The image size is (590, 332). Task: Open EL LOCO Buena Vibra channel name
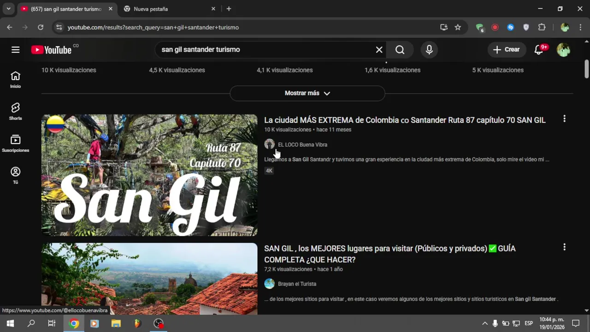point(302,145)
